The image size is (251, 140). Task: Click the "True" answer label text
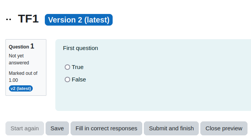(x=78, y=67)
